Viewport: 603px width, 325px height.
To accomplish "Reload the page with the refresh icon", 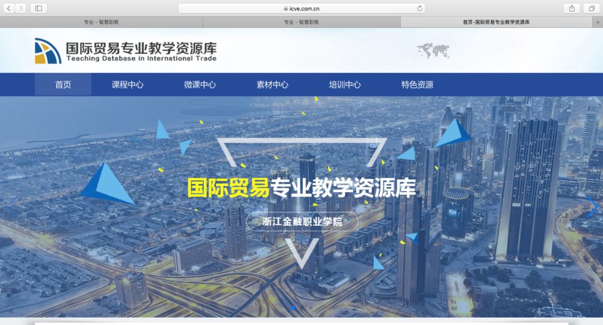I will pyautogui.click(x=419, y=8).
